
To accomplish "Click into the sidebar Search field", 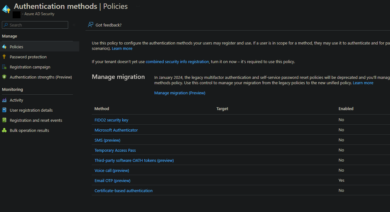I will point(35,25).
